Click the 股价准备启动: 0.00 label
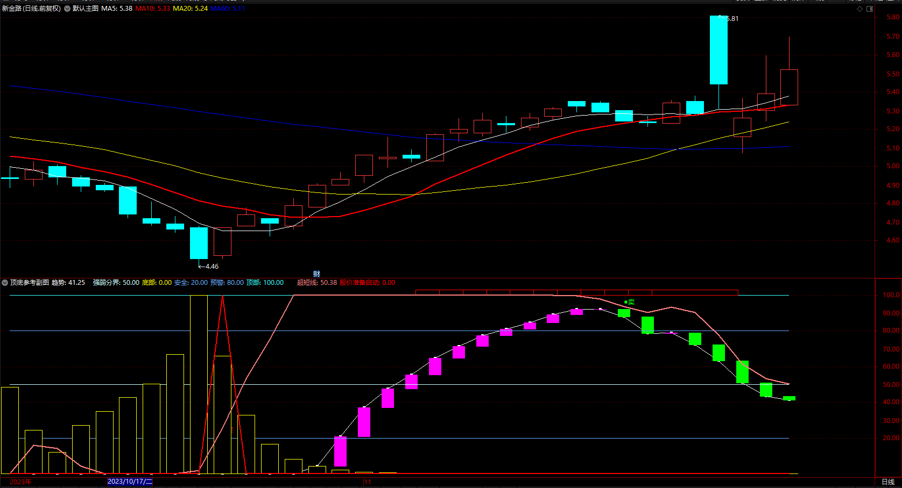The height and width of the screenshot is (488, 902). 368,283
